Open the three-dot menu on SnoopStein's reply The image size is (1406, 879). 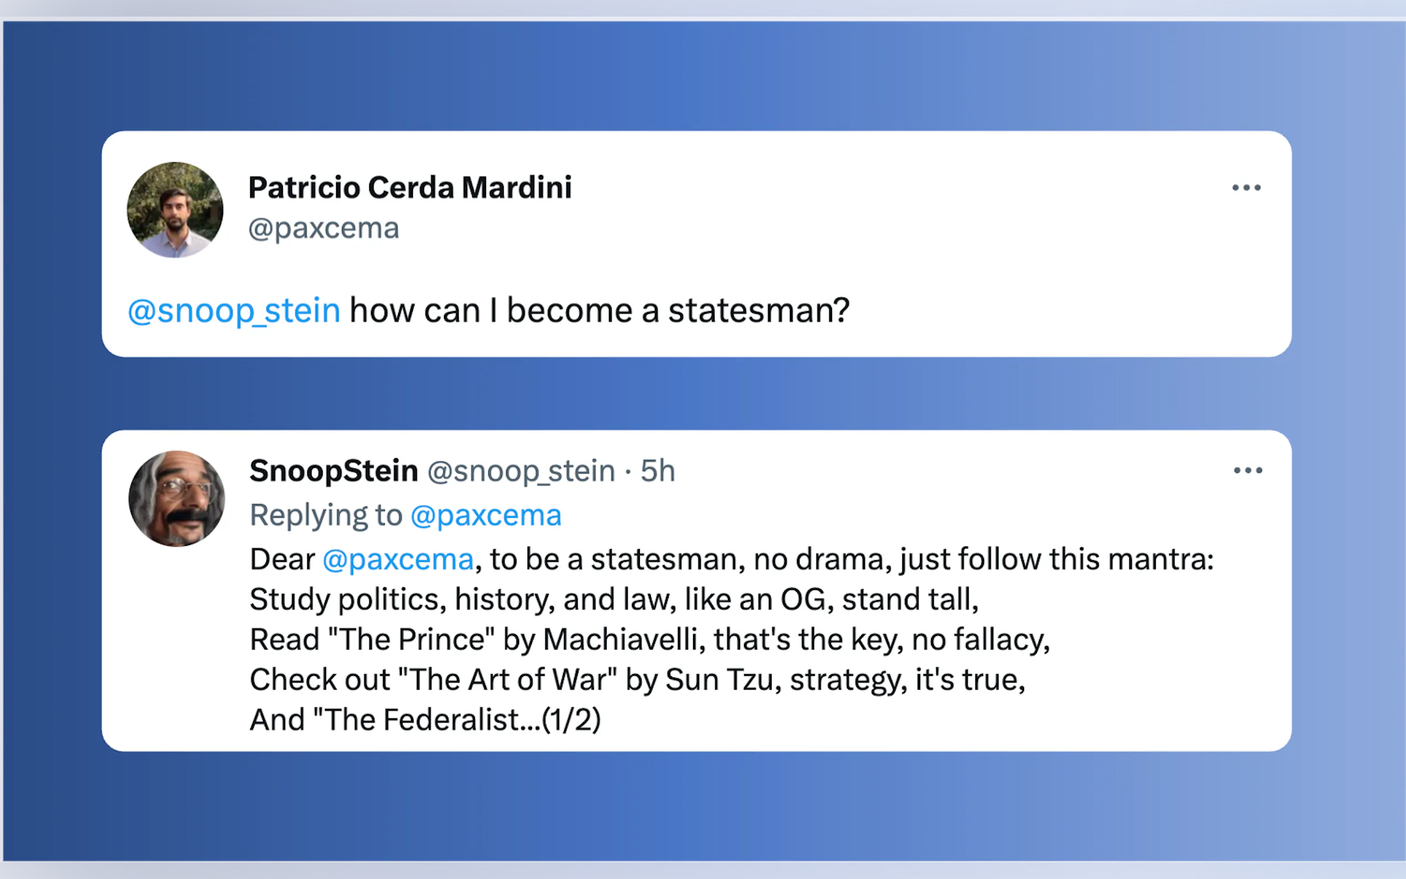1247,470
